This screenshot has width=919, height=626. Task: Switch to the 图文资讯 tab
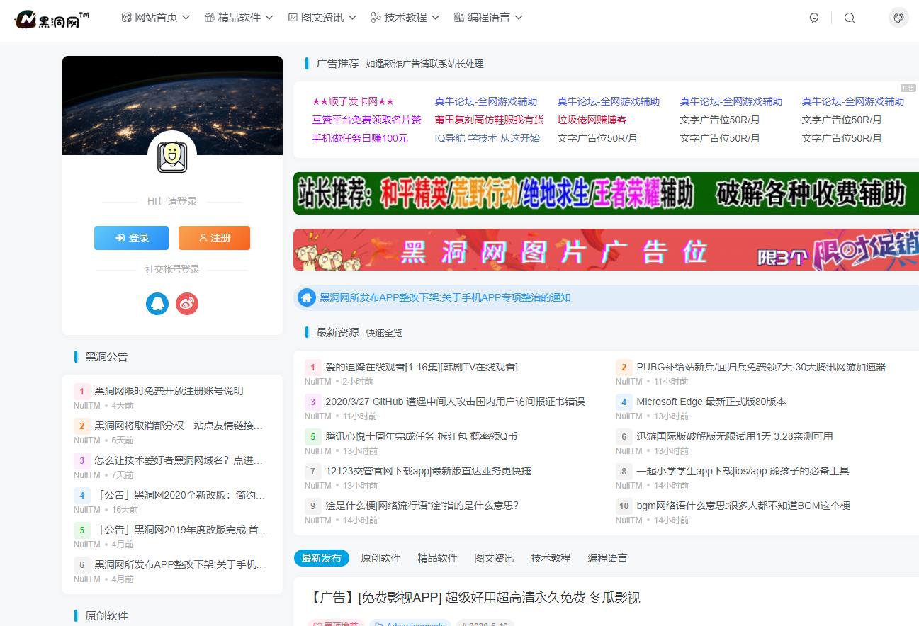[x=495, y=558]
